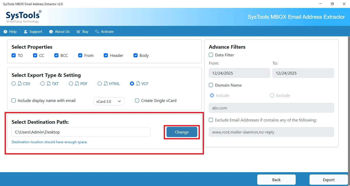
Task: Click the CSV file type icon
Action: (x=20, y=84)
